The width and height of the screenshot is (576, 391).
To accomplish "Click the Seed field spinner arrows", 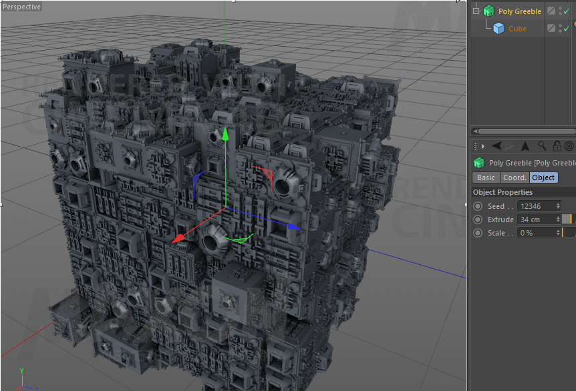I will tap(558, 206).
